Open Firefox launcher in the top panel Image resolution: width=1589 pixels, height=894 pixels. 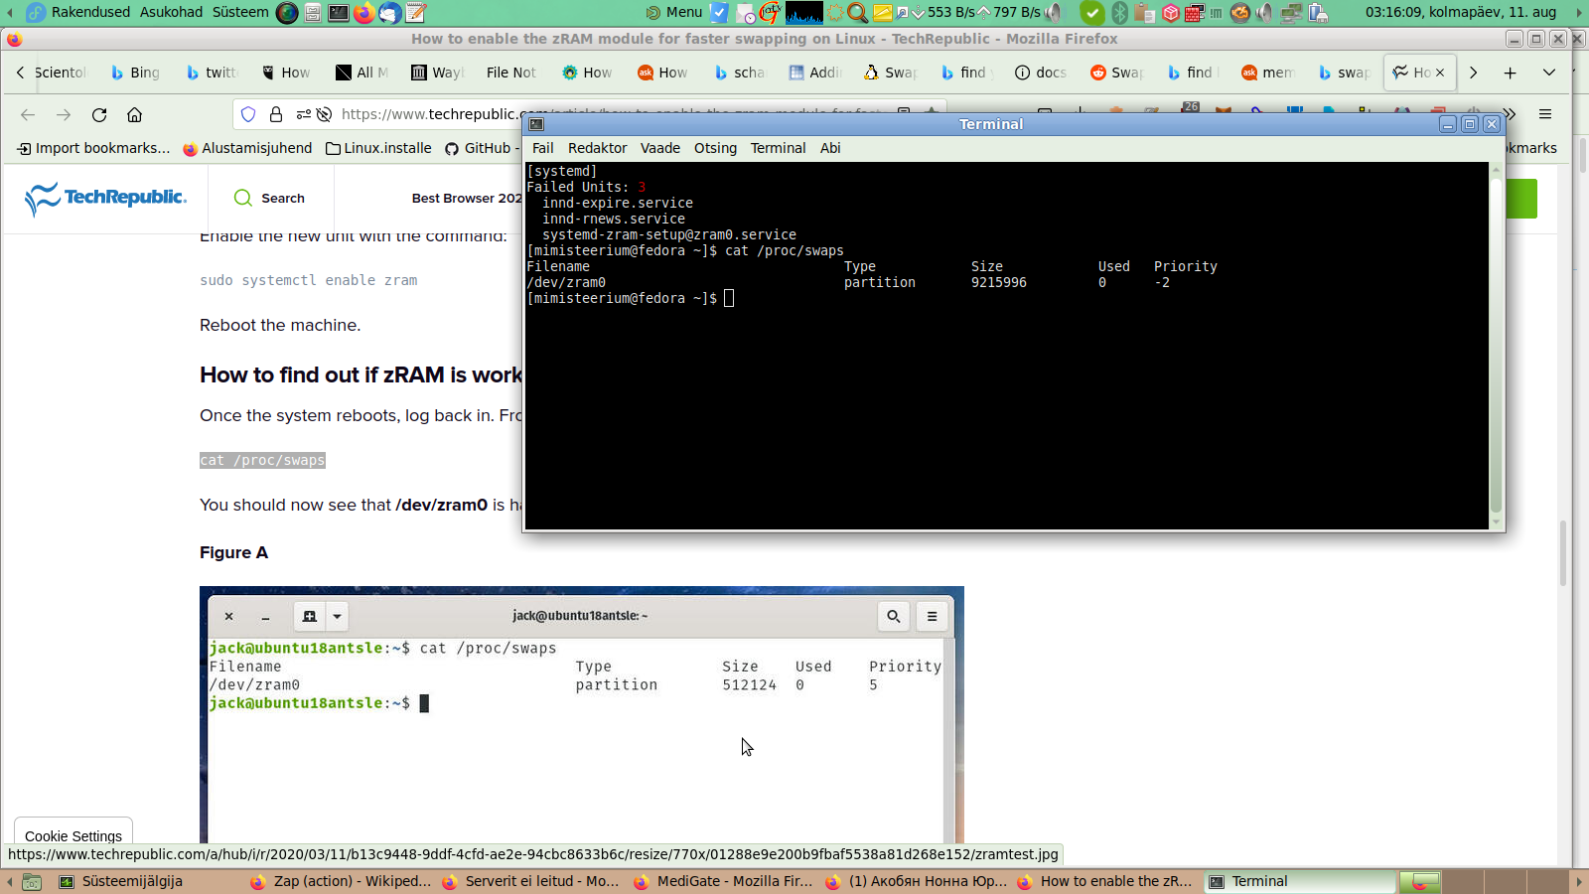click(364, 13)
